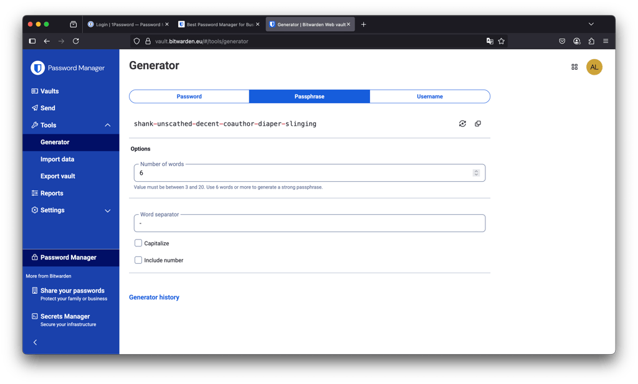The height and width of the screenshot is (384, 638).
Task: Click the Tools wrench icon
Action: pos(35,125)
